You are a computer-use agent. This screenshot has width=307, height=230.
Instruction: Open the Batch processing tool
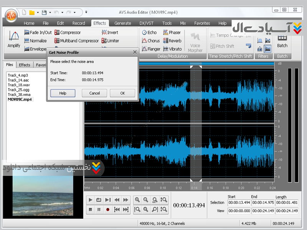282,40
